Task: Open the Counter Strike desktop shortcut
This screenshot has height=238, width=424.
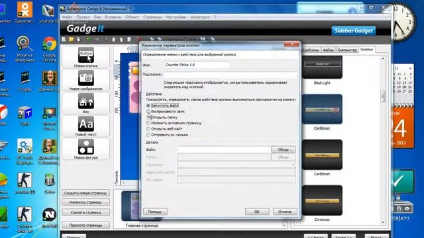Action: [x=25, y=219]
